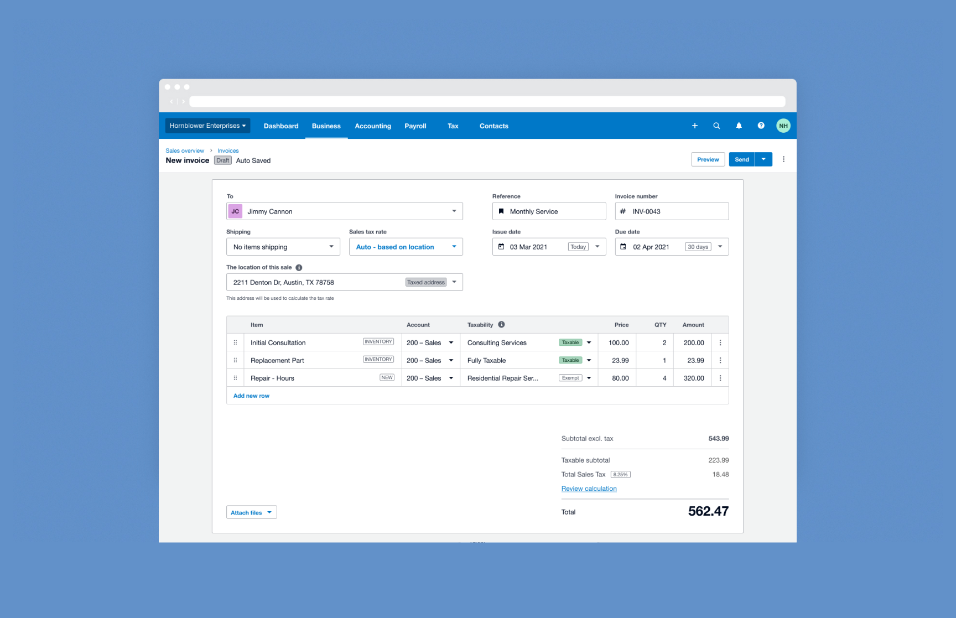This screenshot has height=618, width=956.
Task: Open notifications bell icon
Action: [x=739, y=126]
